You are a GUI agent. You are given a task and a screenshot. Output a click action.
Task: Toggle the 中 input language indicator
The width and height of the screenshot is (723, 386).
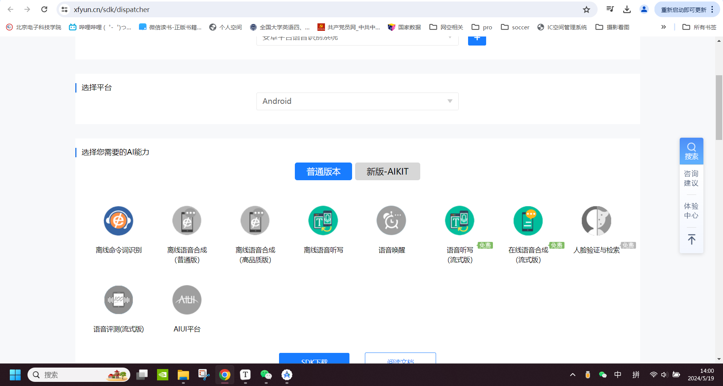click(x=618, y=375)
